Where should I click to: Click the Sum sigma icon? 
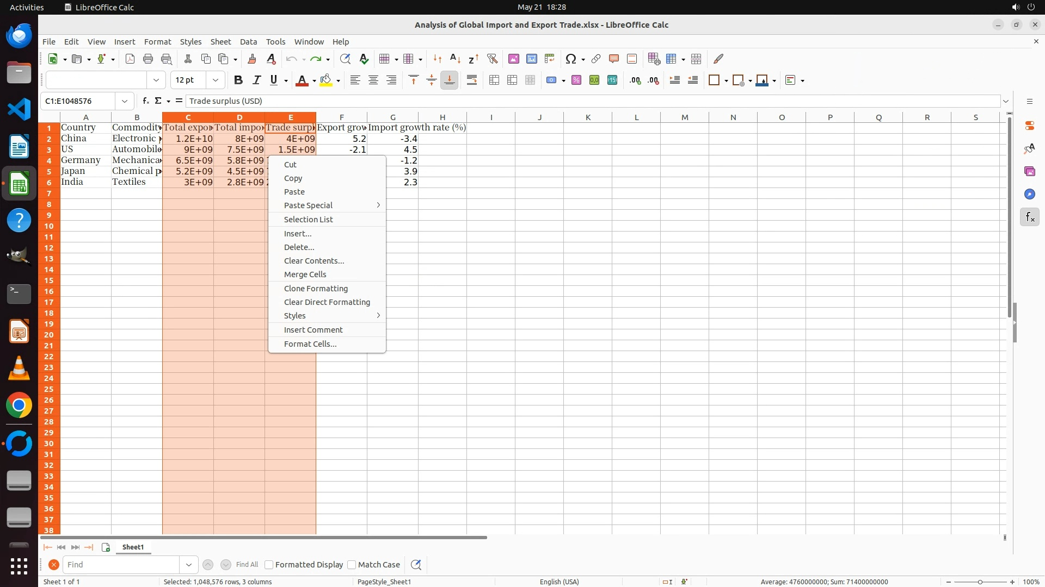[158, 101]
